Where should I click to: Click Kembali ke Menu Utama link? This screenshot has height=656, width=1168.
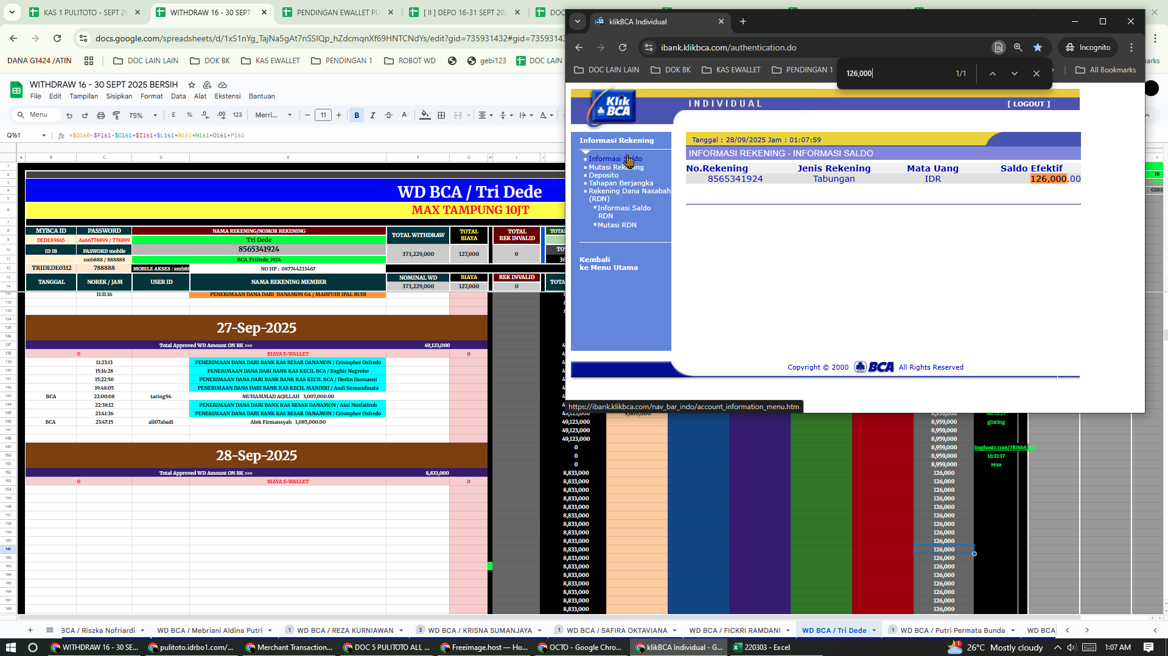click(609, 263)
